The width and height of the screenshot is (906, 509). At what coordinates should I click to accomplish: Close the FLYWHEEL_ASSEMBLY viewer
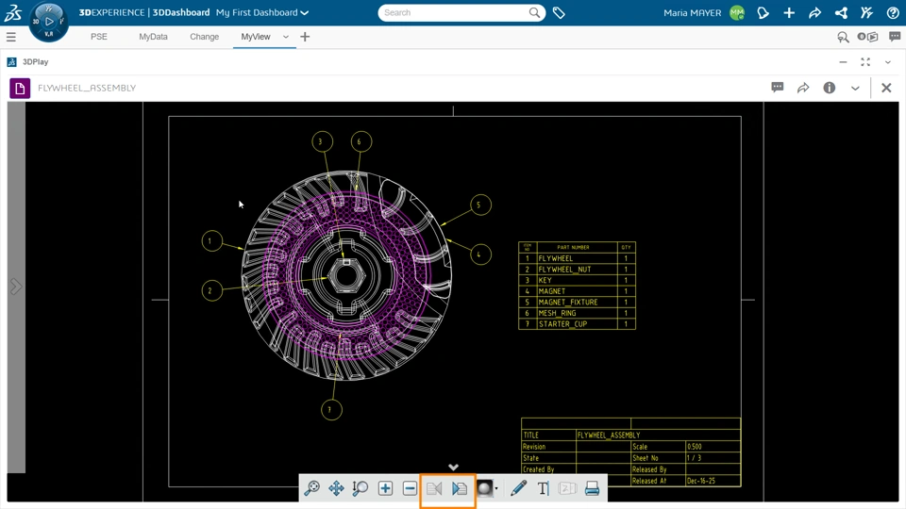click(886, 88)
